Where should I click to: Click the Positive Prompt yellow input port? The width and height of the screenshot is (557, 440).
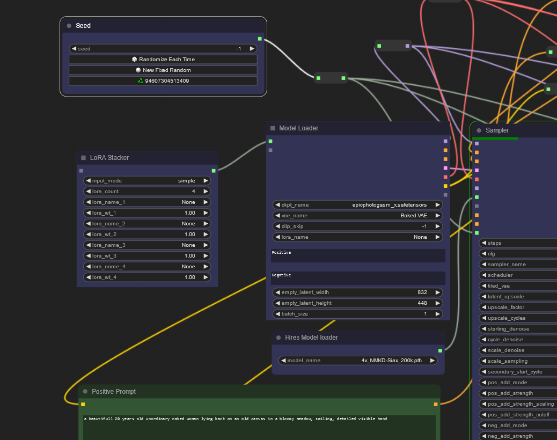click(83, 404)
